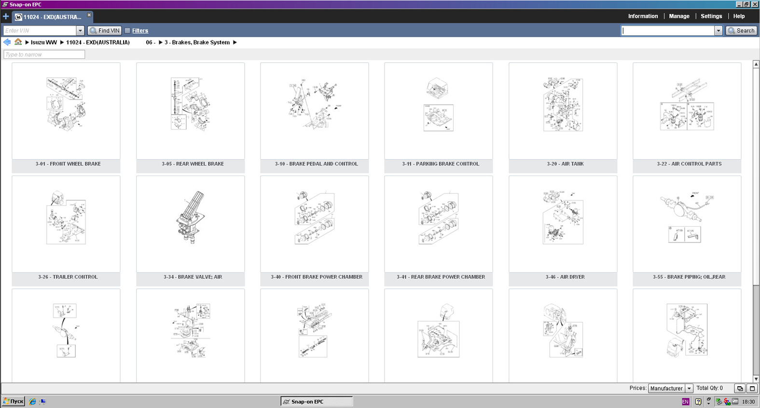Open the Information menu
Image resolution: width=760 pixels, height=408 pixels.
(x=643, y=16)
